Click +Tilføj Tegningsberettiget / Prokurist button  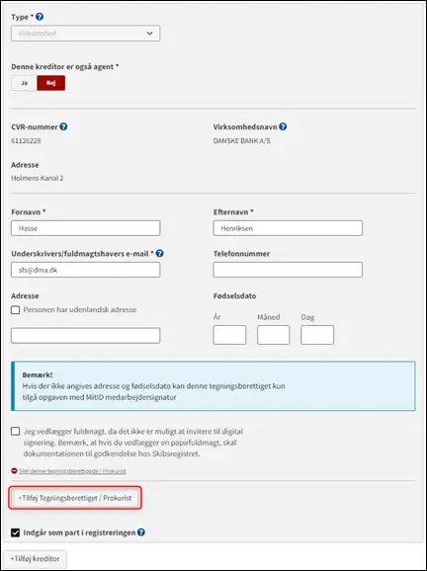coord(75,498)
